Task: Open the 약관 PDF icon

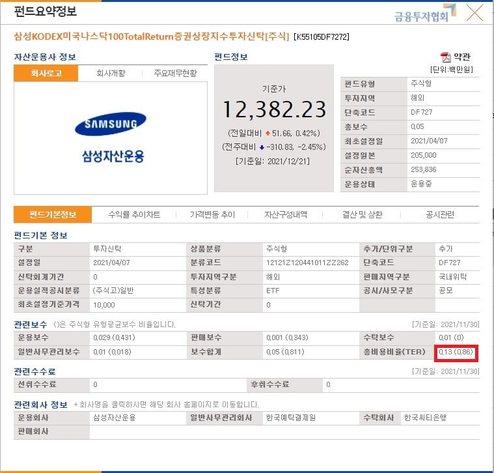Action: 445,57
